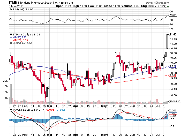Click the Jul label on bottom MACD date axis
Screen dimensions: 181x137
point(158,135)
